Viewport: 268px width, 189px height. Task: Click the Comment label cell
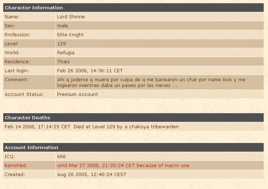tap(29, 83)
